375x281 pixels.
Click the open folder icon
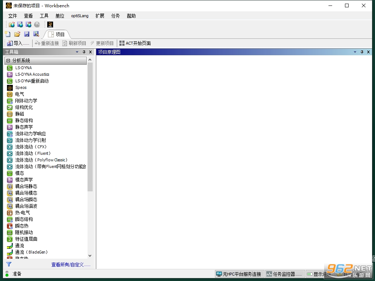17,34
